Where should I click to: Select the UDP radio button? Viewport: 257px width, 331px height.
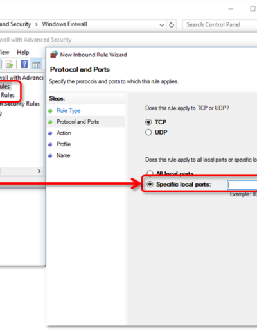pos(148,132)
